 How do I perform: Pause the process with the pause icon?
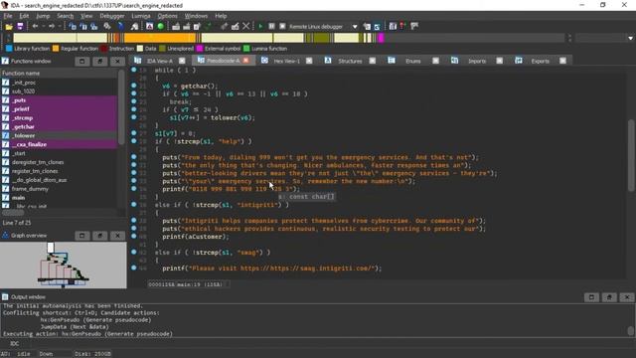(271, 27)
